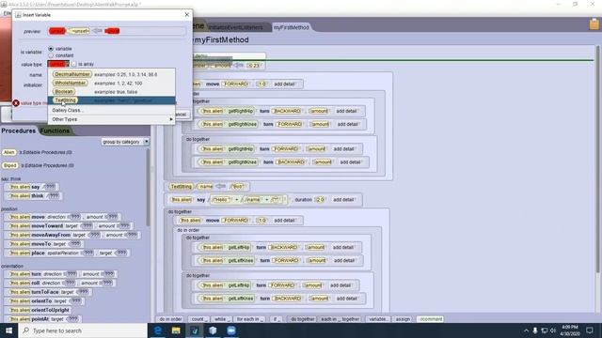Viewport: 602px width, 338px height.
Task: Select the this alien moveToward procedure
Action: point(70,225)
